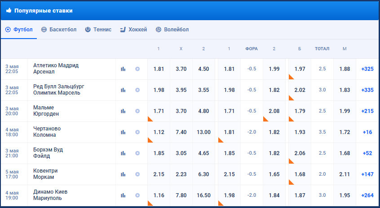View video icon for Ковентри – Моркам

pyautogui.click(x=137, y=174)
